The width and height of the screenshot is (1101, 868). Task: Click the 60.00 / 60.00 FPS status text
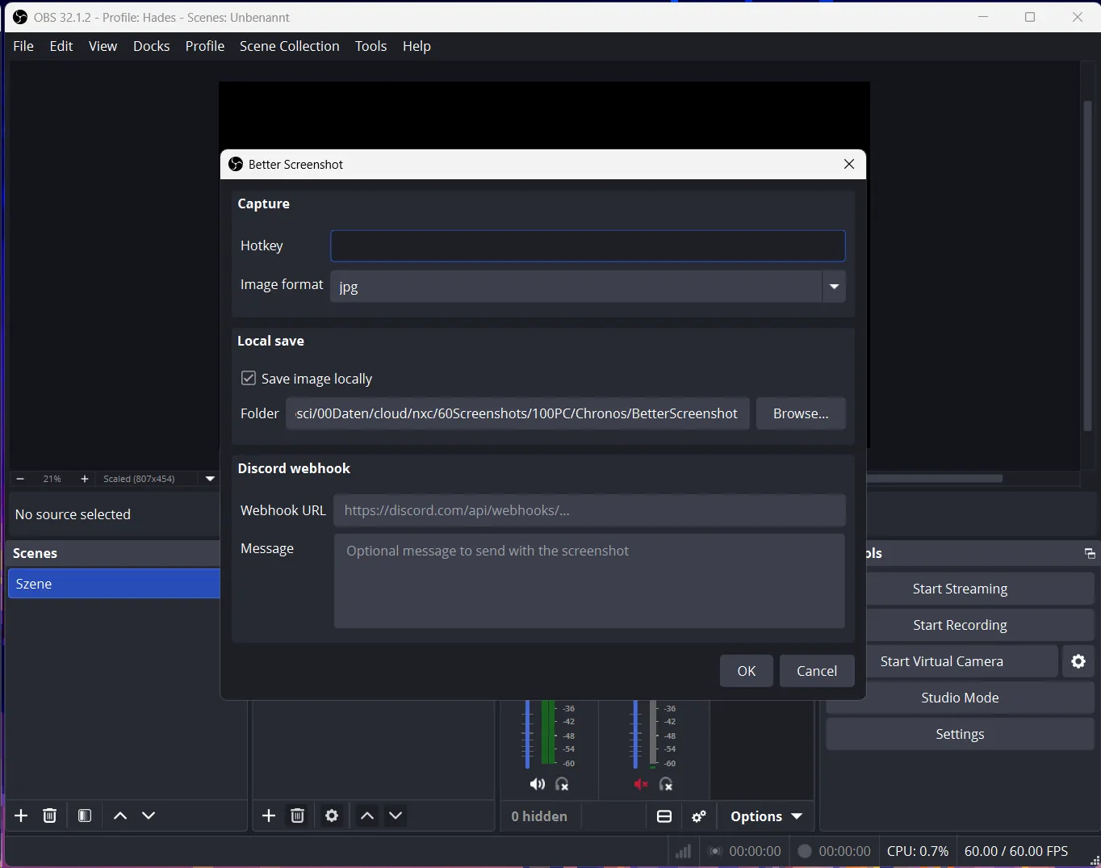click(1016, 851)
